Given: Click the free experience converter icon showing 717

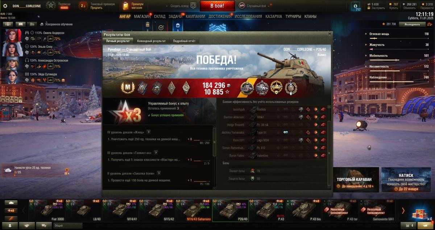Looking at the screenshot, I should point(358,7).
